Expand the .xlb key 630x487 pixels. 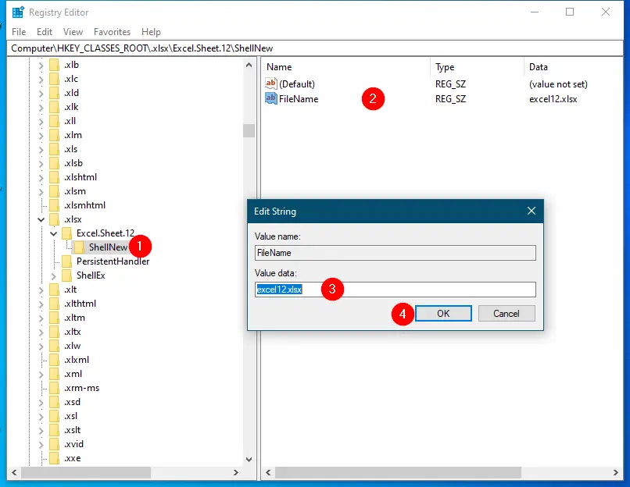coord(41,66)
